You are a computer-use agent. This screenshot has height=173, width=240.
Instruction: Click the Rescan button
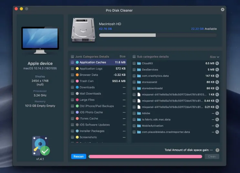pos(78,157)
